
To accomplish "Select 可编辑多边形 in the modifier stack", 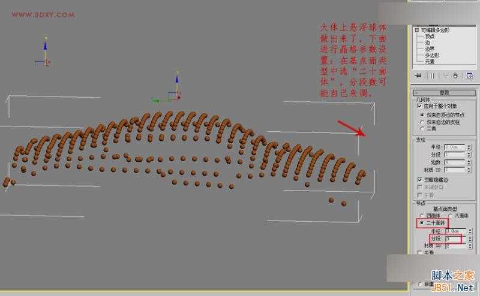I will point(436,30).
